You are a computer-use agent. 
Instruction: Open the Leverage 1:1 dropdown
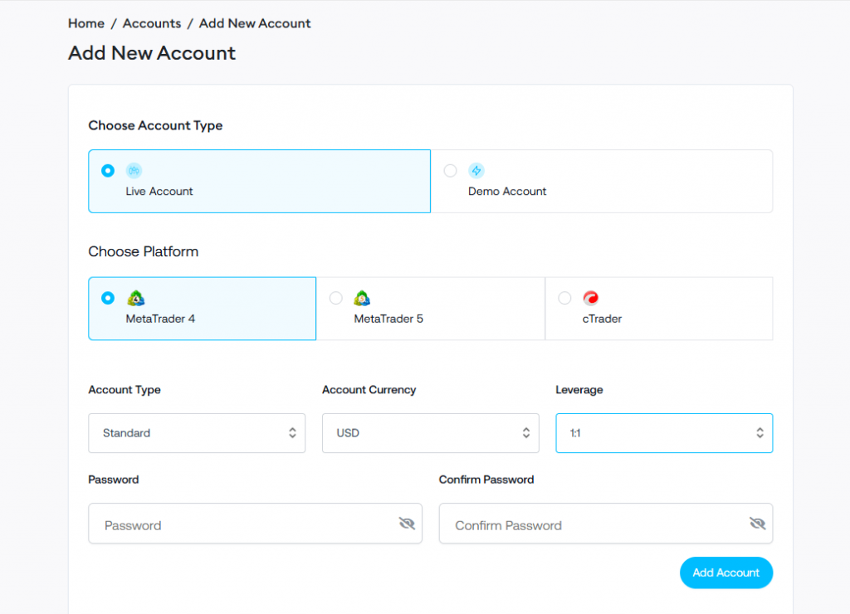[664, 433]
